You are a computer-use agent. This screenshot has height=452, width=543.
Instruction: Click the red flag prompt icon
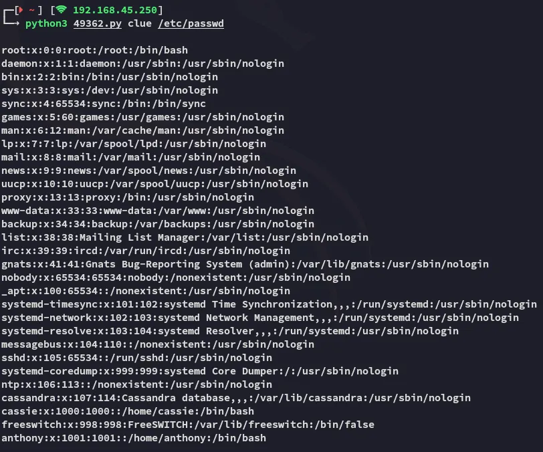point(19,10)
